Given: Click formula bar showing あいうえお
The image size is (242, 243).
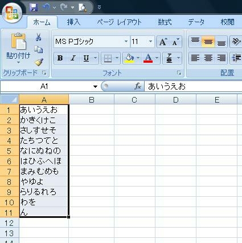Looking at the screenshot, I should (193, 87).
